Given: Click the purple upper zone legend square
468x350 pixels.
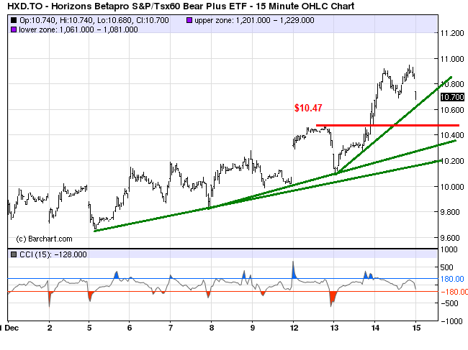Looking at the screenshot, I should 189,20.
